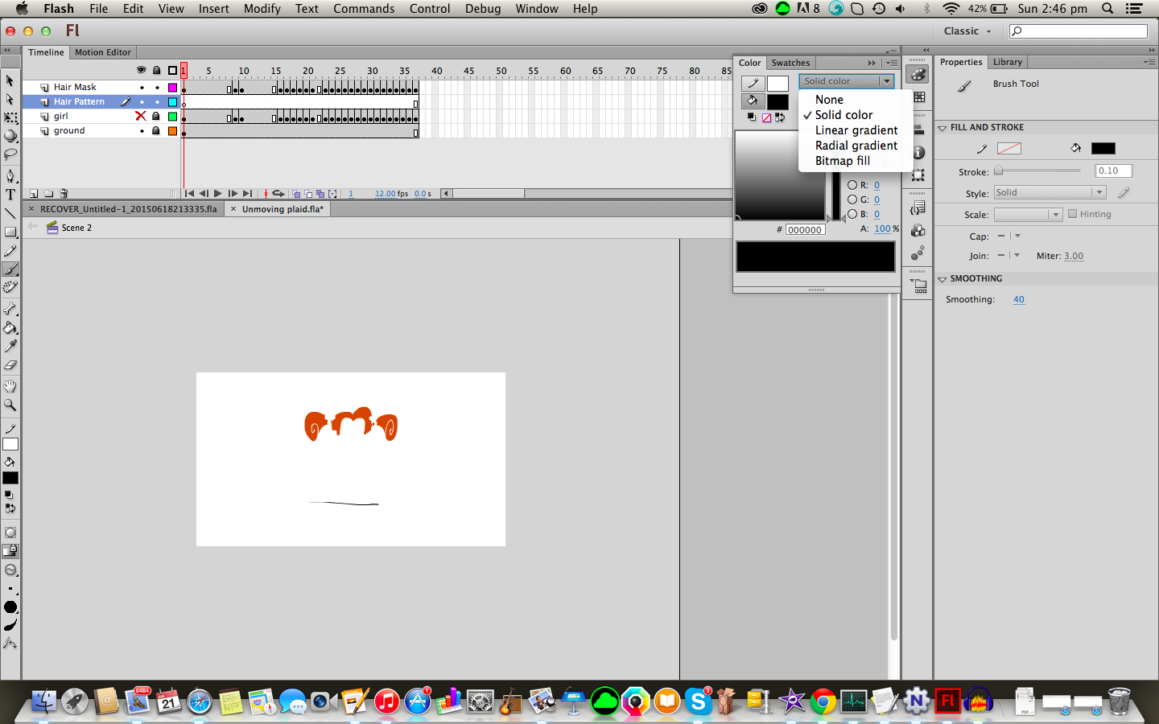Select the Subselection tool

[10, 99]
